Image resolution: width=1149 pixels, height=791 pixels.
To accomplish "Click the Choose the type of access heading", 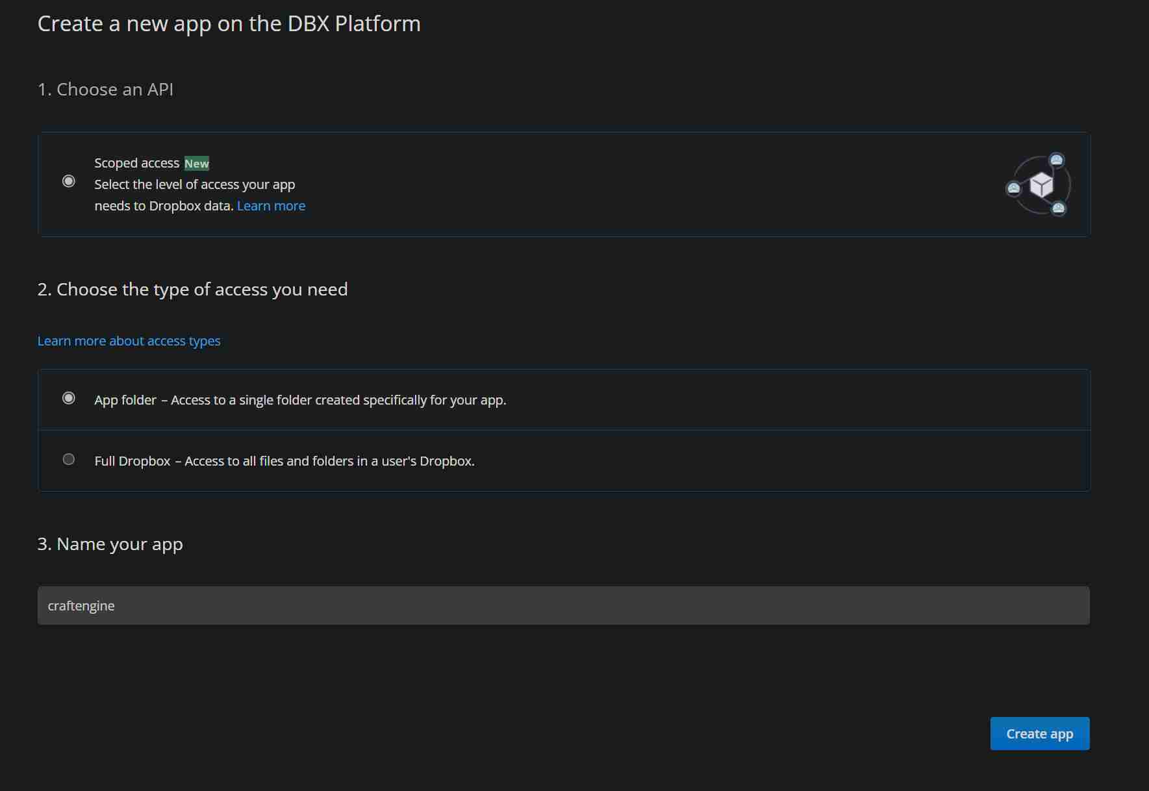I will [x=192, y=290].
